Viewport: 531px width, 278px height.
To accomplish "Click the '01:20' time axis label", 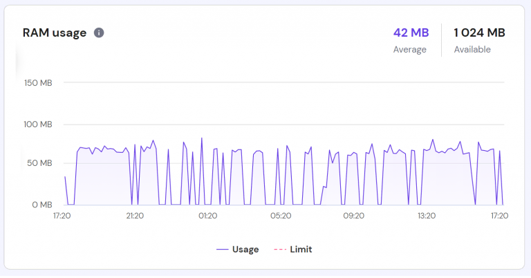I will [208, 216].
